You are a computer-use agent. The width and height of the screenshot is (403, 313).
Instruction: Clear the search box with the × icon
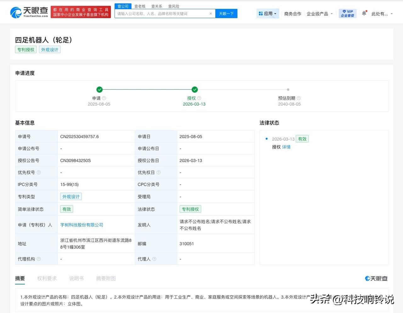tap(211, 14)
